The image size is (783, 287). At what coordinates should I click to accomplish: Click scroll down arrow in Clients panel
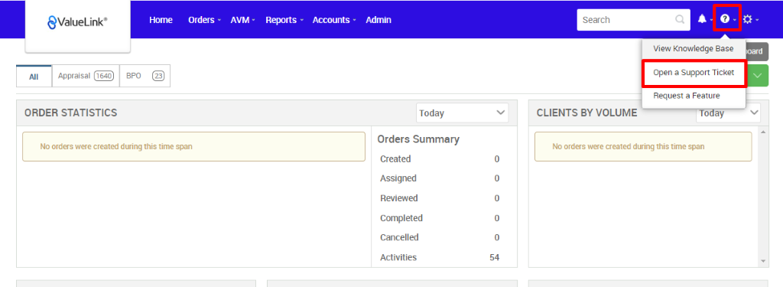762,260
